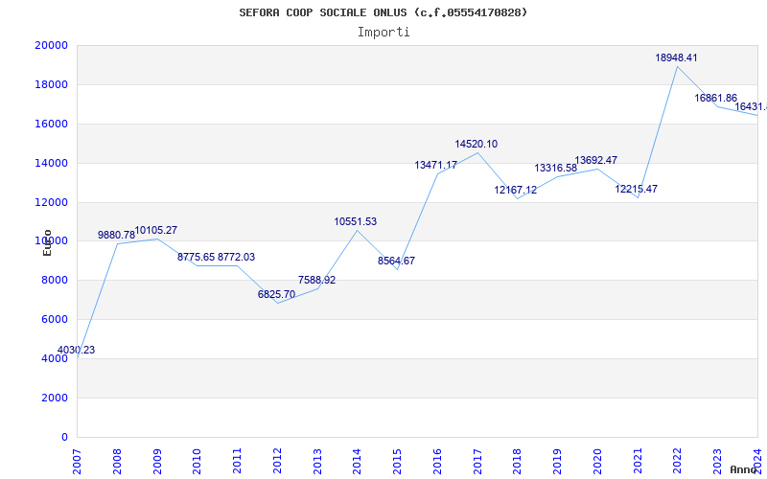The height and width of the screenshot is (479, 767).
Task: Click the peak value 18948.41
Action: click(x=677, y=57)
